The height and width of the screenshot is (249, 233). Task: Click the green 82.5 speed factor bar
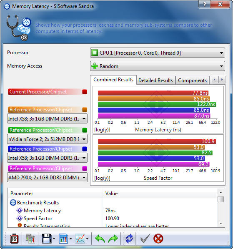click(x=155, y=153)
